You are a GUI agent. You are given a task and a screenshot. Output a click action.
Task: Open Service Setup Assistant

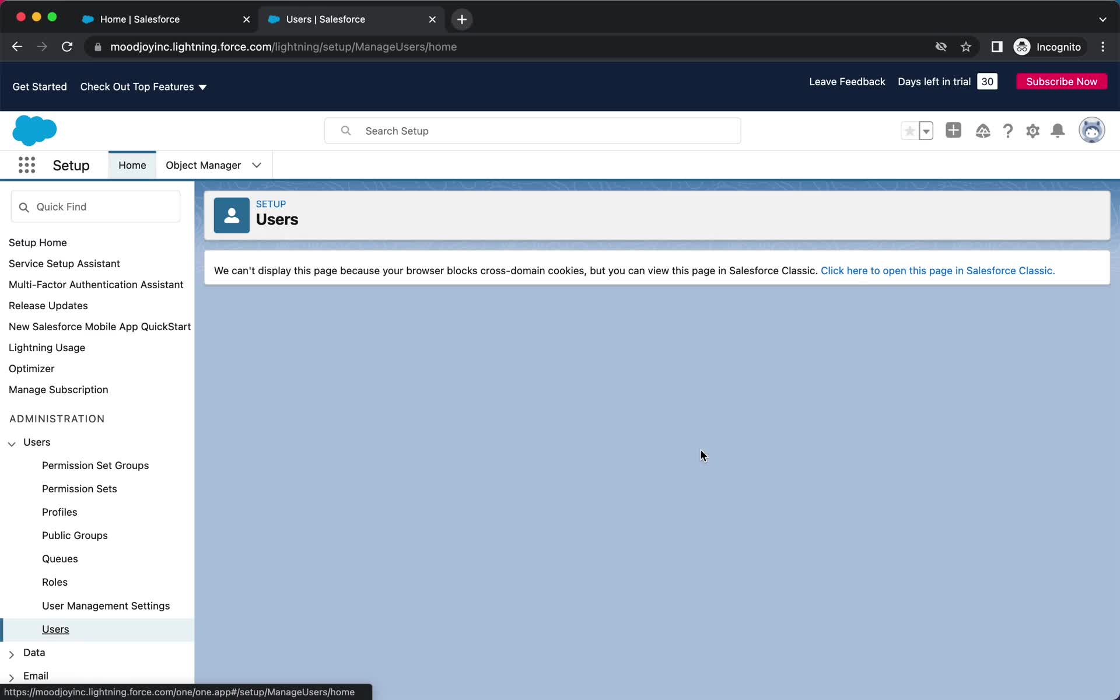[64, 264]
